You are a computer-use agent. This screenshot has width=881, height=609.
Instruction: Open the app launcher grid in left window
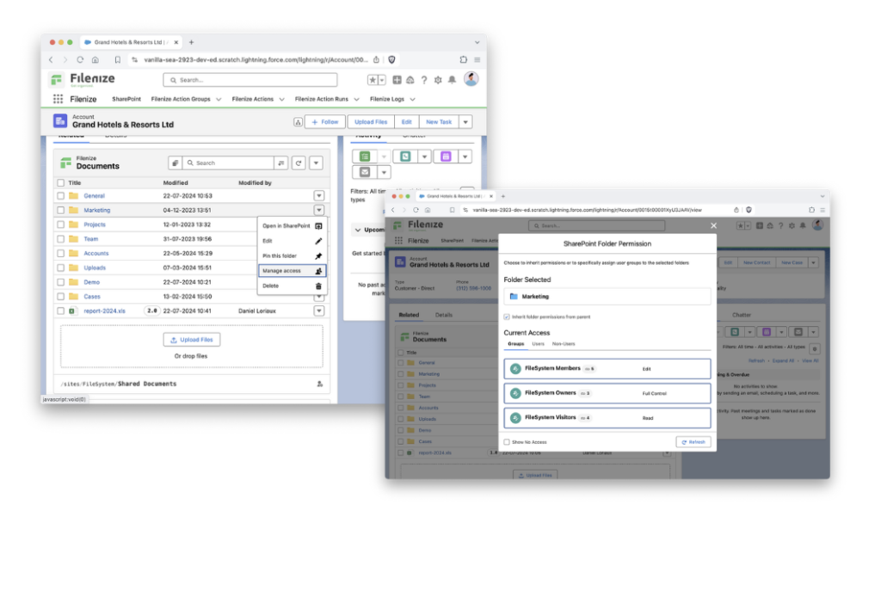tap(58, 99)
